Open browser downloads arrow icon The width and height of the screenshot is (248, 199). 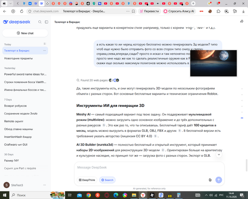point(244,11)
